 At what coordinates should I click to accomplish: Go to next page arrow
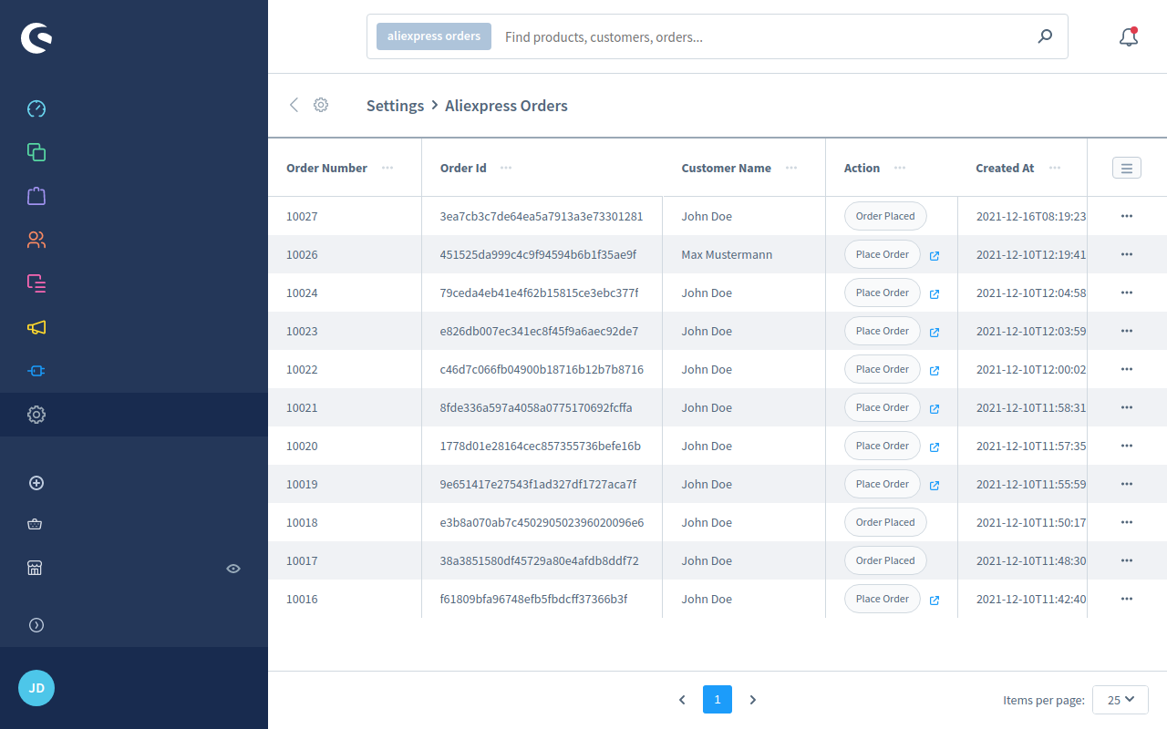click(753, 700)
